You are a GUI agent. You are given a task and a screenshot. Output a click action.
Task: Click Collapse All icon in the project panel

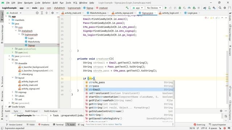[x=47, y=13]
